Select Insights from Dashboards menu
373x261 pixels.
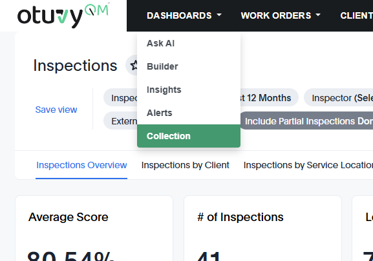189,90
